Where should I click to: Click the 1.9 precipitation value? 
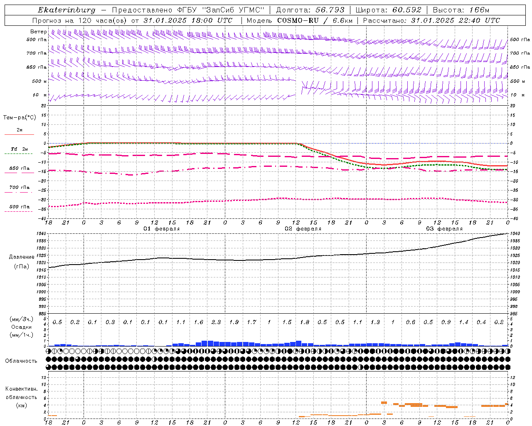coord(234,322)
